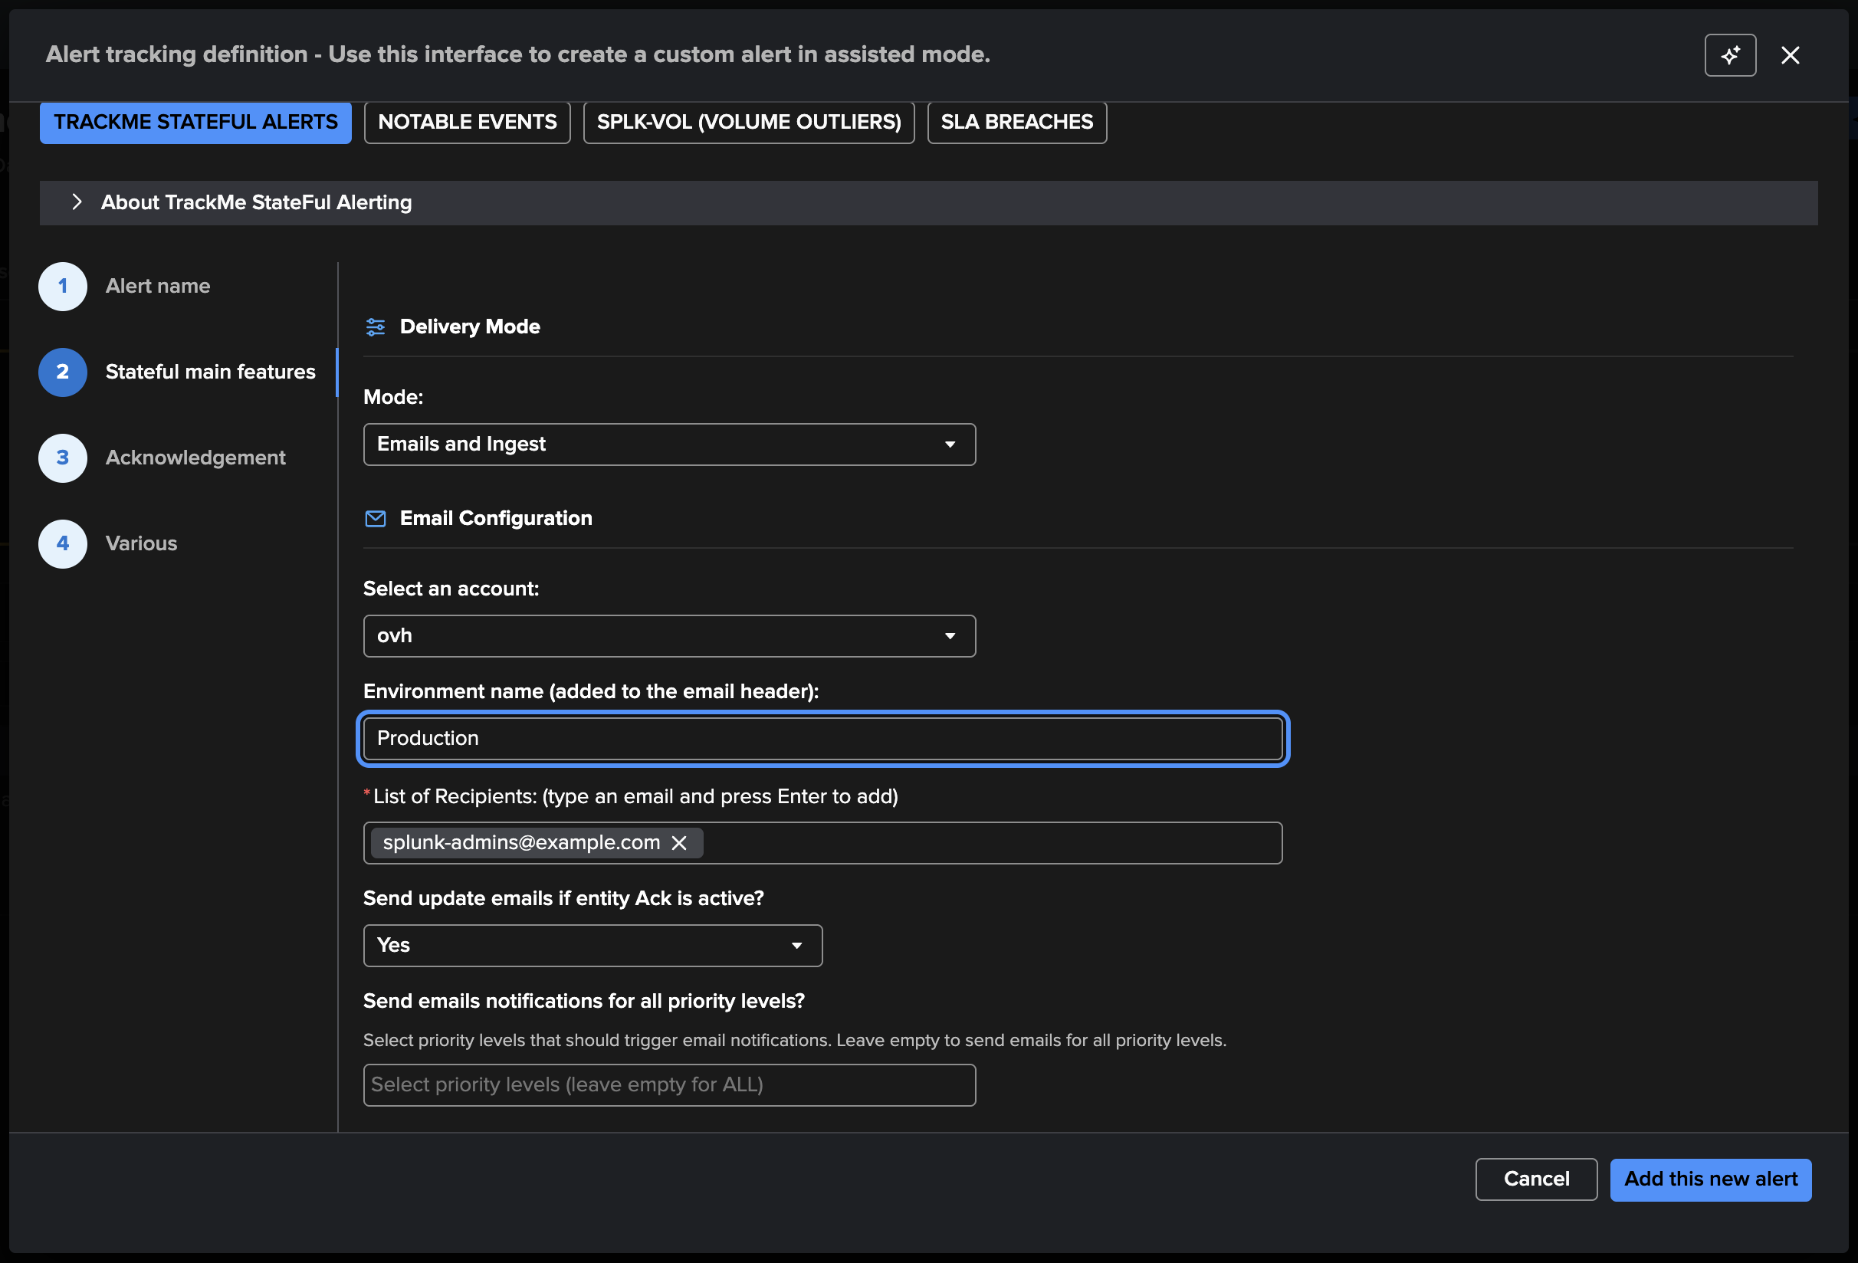Click Add this new alert button
This screenshot has width=1858, height=1263.
click(x=1710, y=1179)
